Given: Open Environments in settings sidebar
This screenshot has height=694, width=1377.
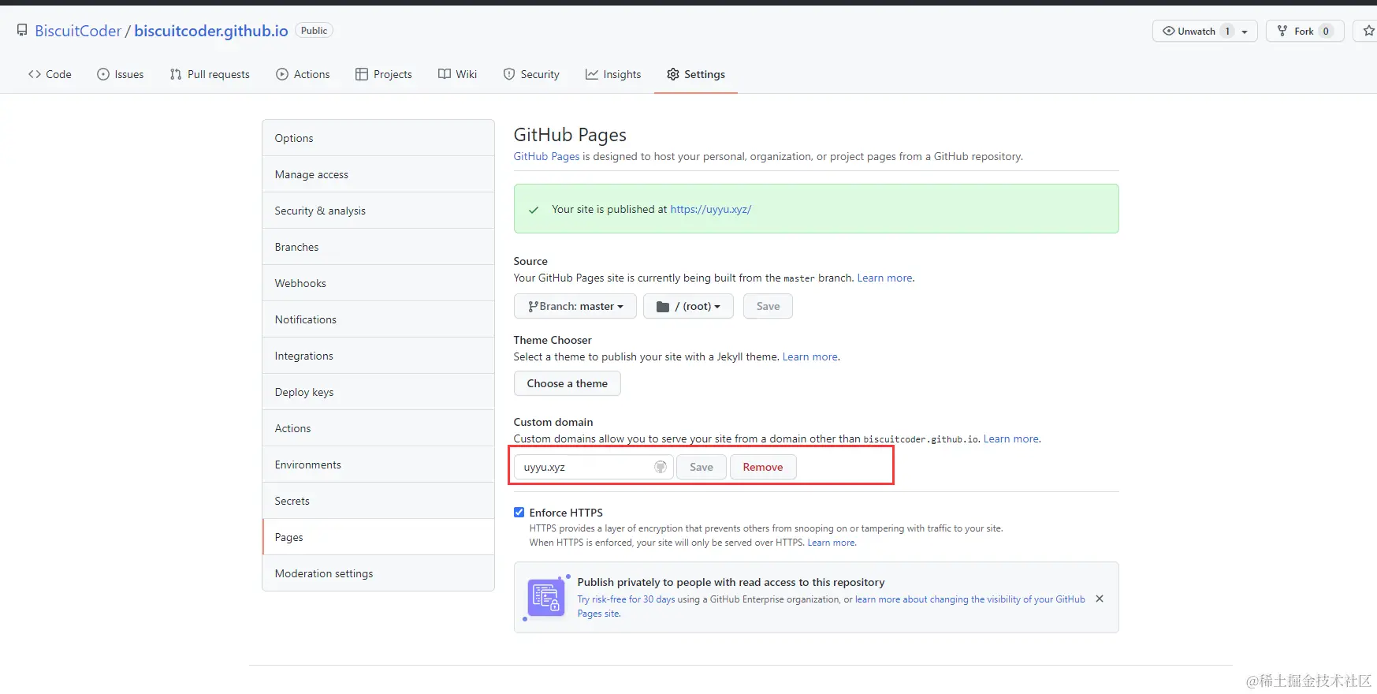Looking at the screenshot, I should point(378,465).
